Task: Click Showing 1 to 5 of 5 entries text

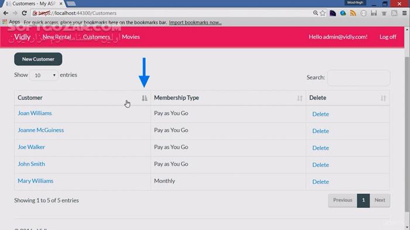Action: [46, 200]
